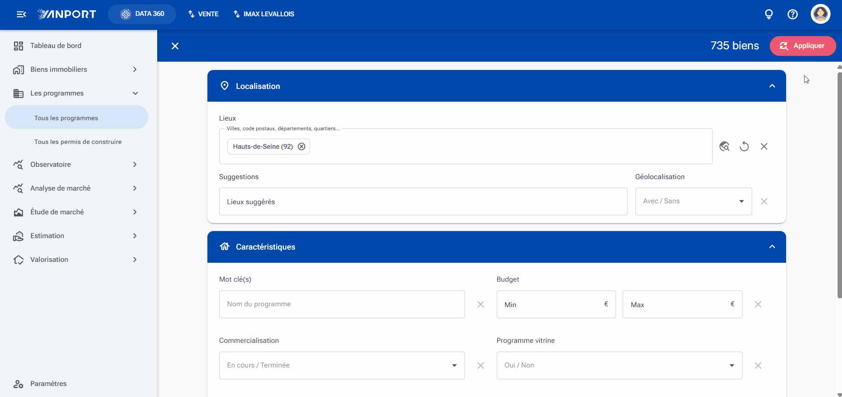
Task: Clear the Programme vitrine selection
Action: (758, 365)
